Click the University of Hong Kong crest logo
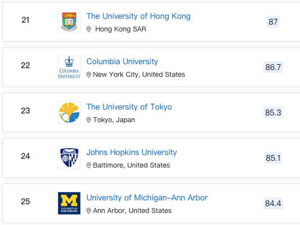The width and height of the screenshot is (300, 225). pos(69,22)
